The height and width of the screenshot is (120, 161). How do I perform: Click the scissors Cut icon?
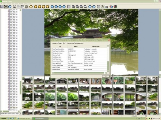14,7
